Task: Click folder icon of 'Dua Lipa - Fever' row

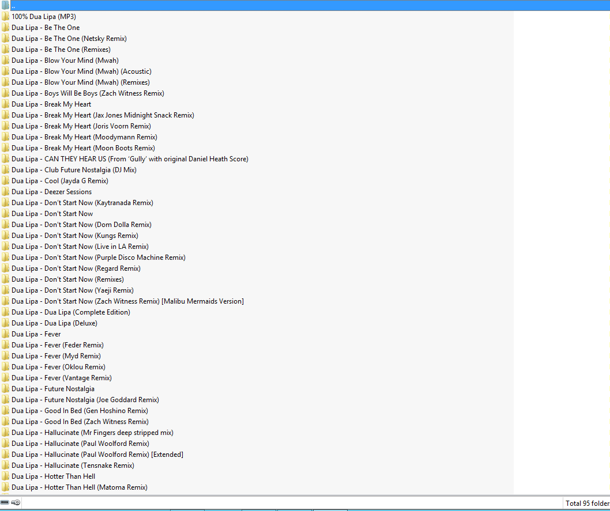Action: coord(5,334)
